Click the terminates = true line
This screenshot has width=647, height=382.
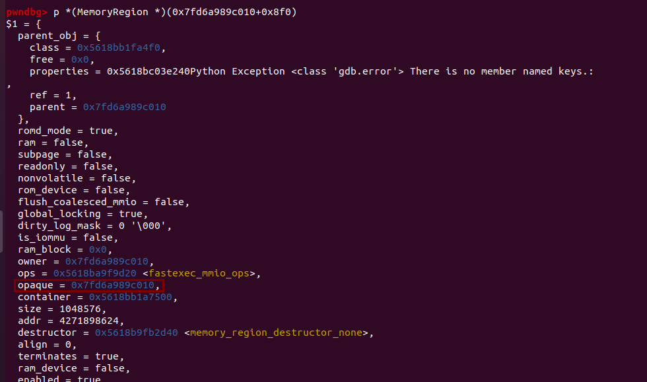pyautogui.click(x=71, y=356)
